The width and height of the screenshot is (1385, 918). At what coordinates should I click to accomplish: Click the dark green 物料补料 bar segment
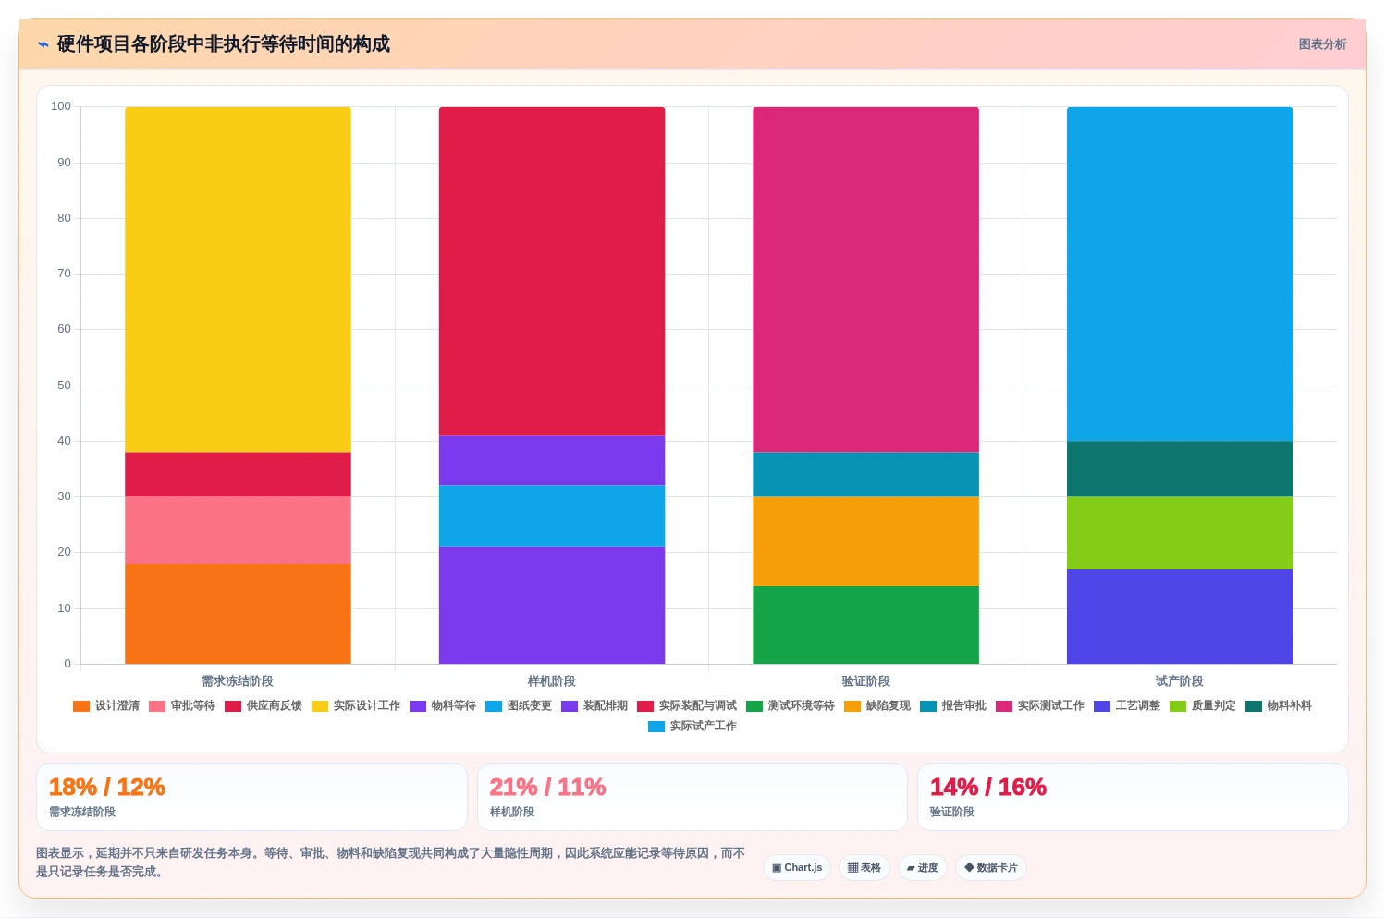(x=1180, y=470)
